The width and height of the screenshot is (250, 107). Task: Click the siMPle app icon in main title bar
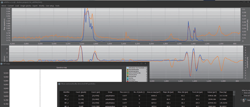2,2
